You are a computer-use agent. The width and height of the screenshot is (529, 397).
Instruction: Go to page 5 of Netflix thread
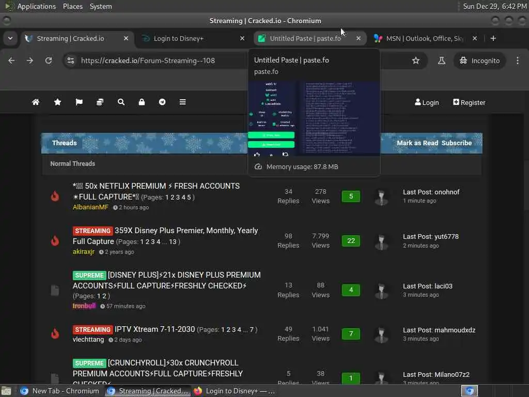click(x=189, y=197)
